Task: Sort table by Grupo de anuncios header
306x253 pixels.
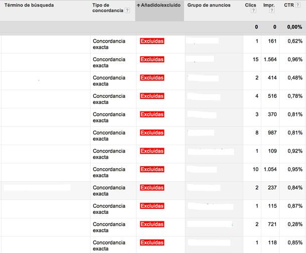Action: coord(209,5)
